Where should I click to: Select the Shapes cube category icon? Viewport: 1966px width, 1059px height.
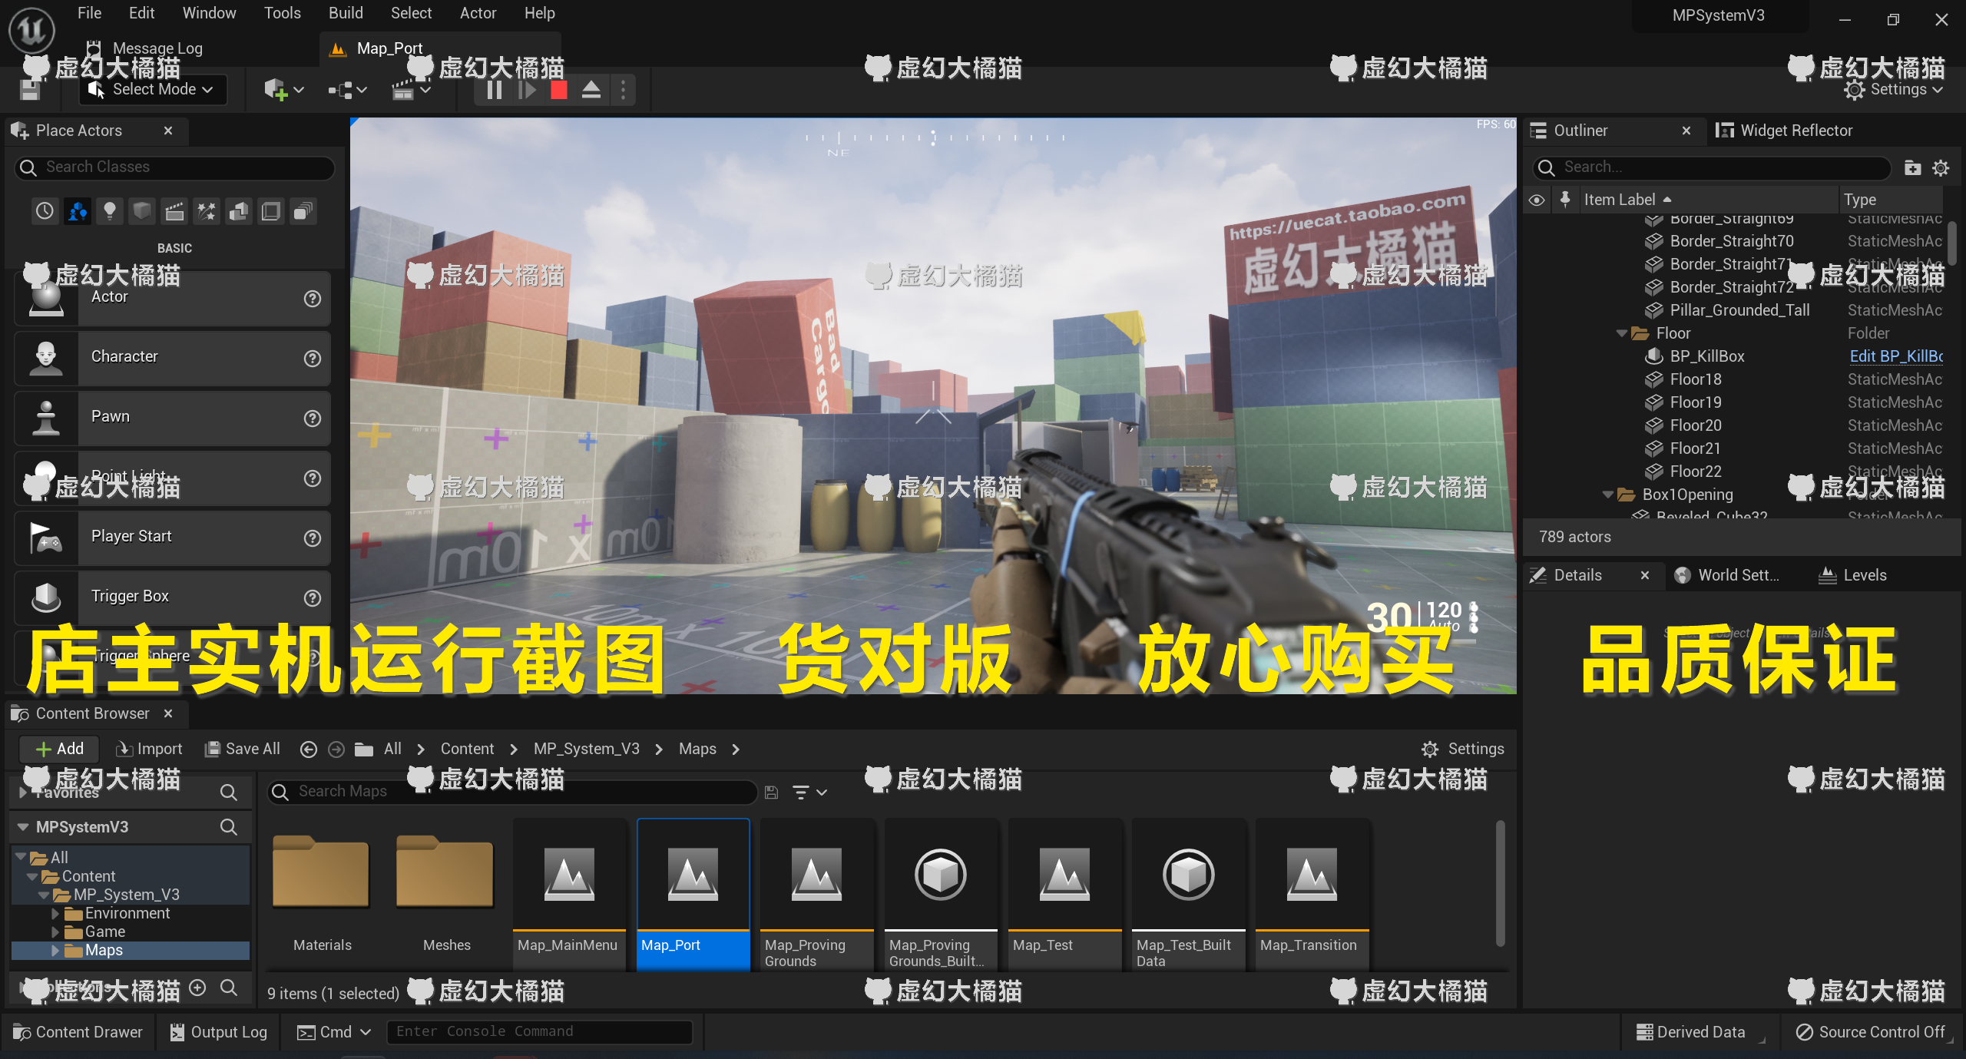142,210
